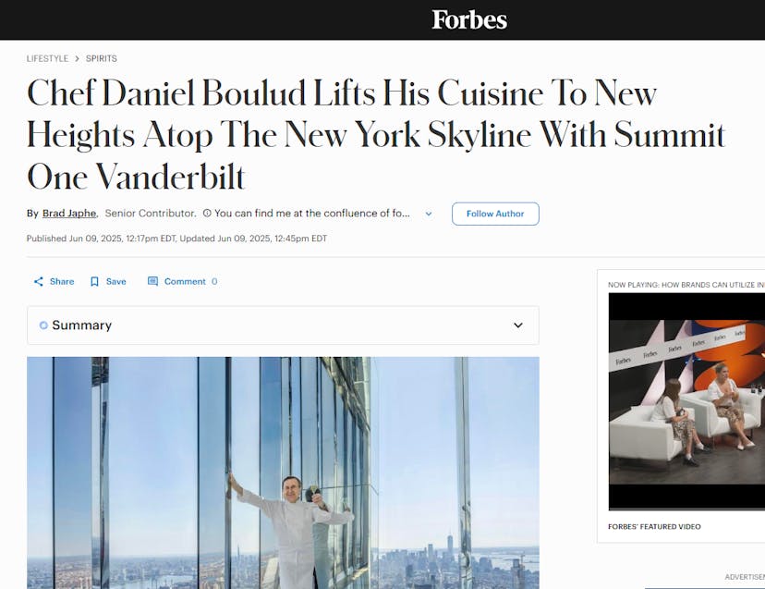Open the Brad Japhe author link
Viewport: 765px width, 589px height.
[x=69, y=214]
